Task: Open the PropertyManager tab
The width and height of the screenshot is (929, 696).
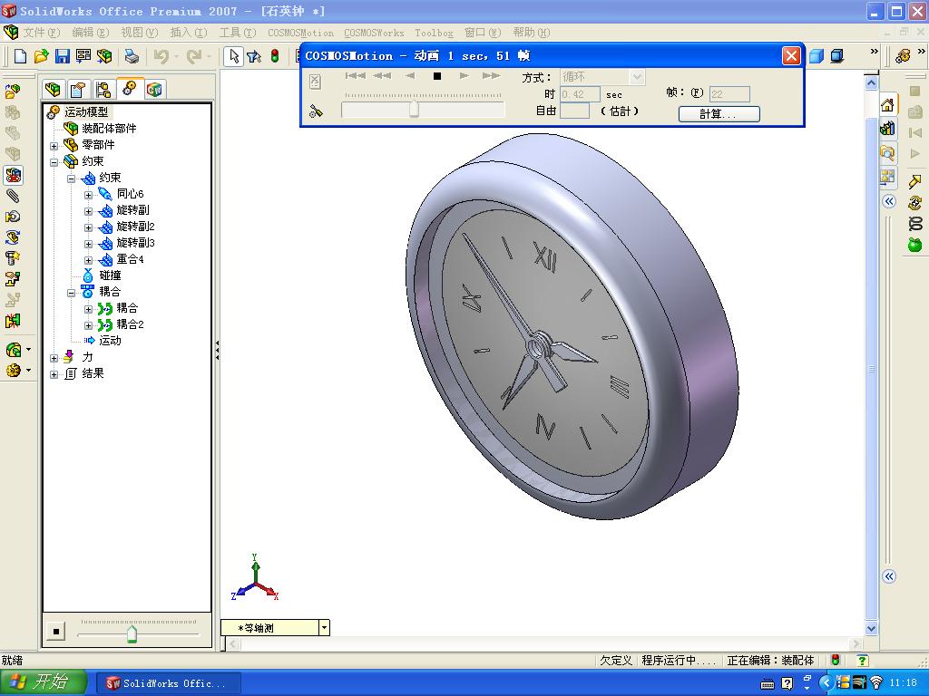Action: point(78,90)
